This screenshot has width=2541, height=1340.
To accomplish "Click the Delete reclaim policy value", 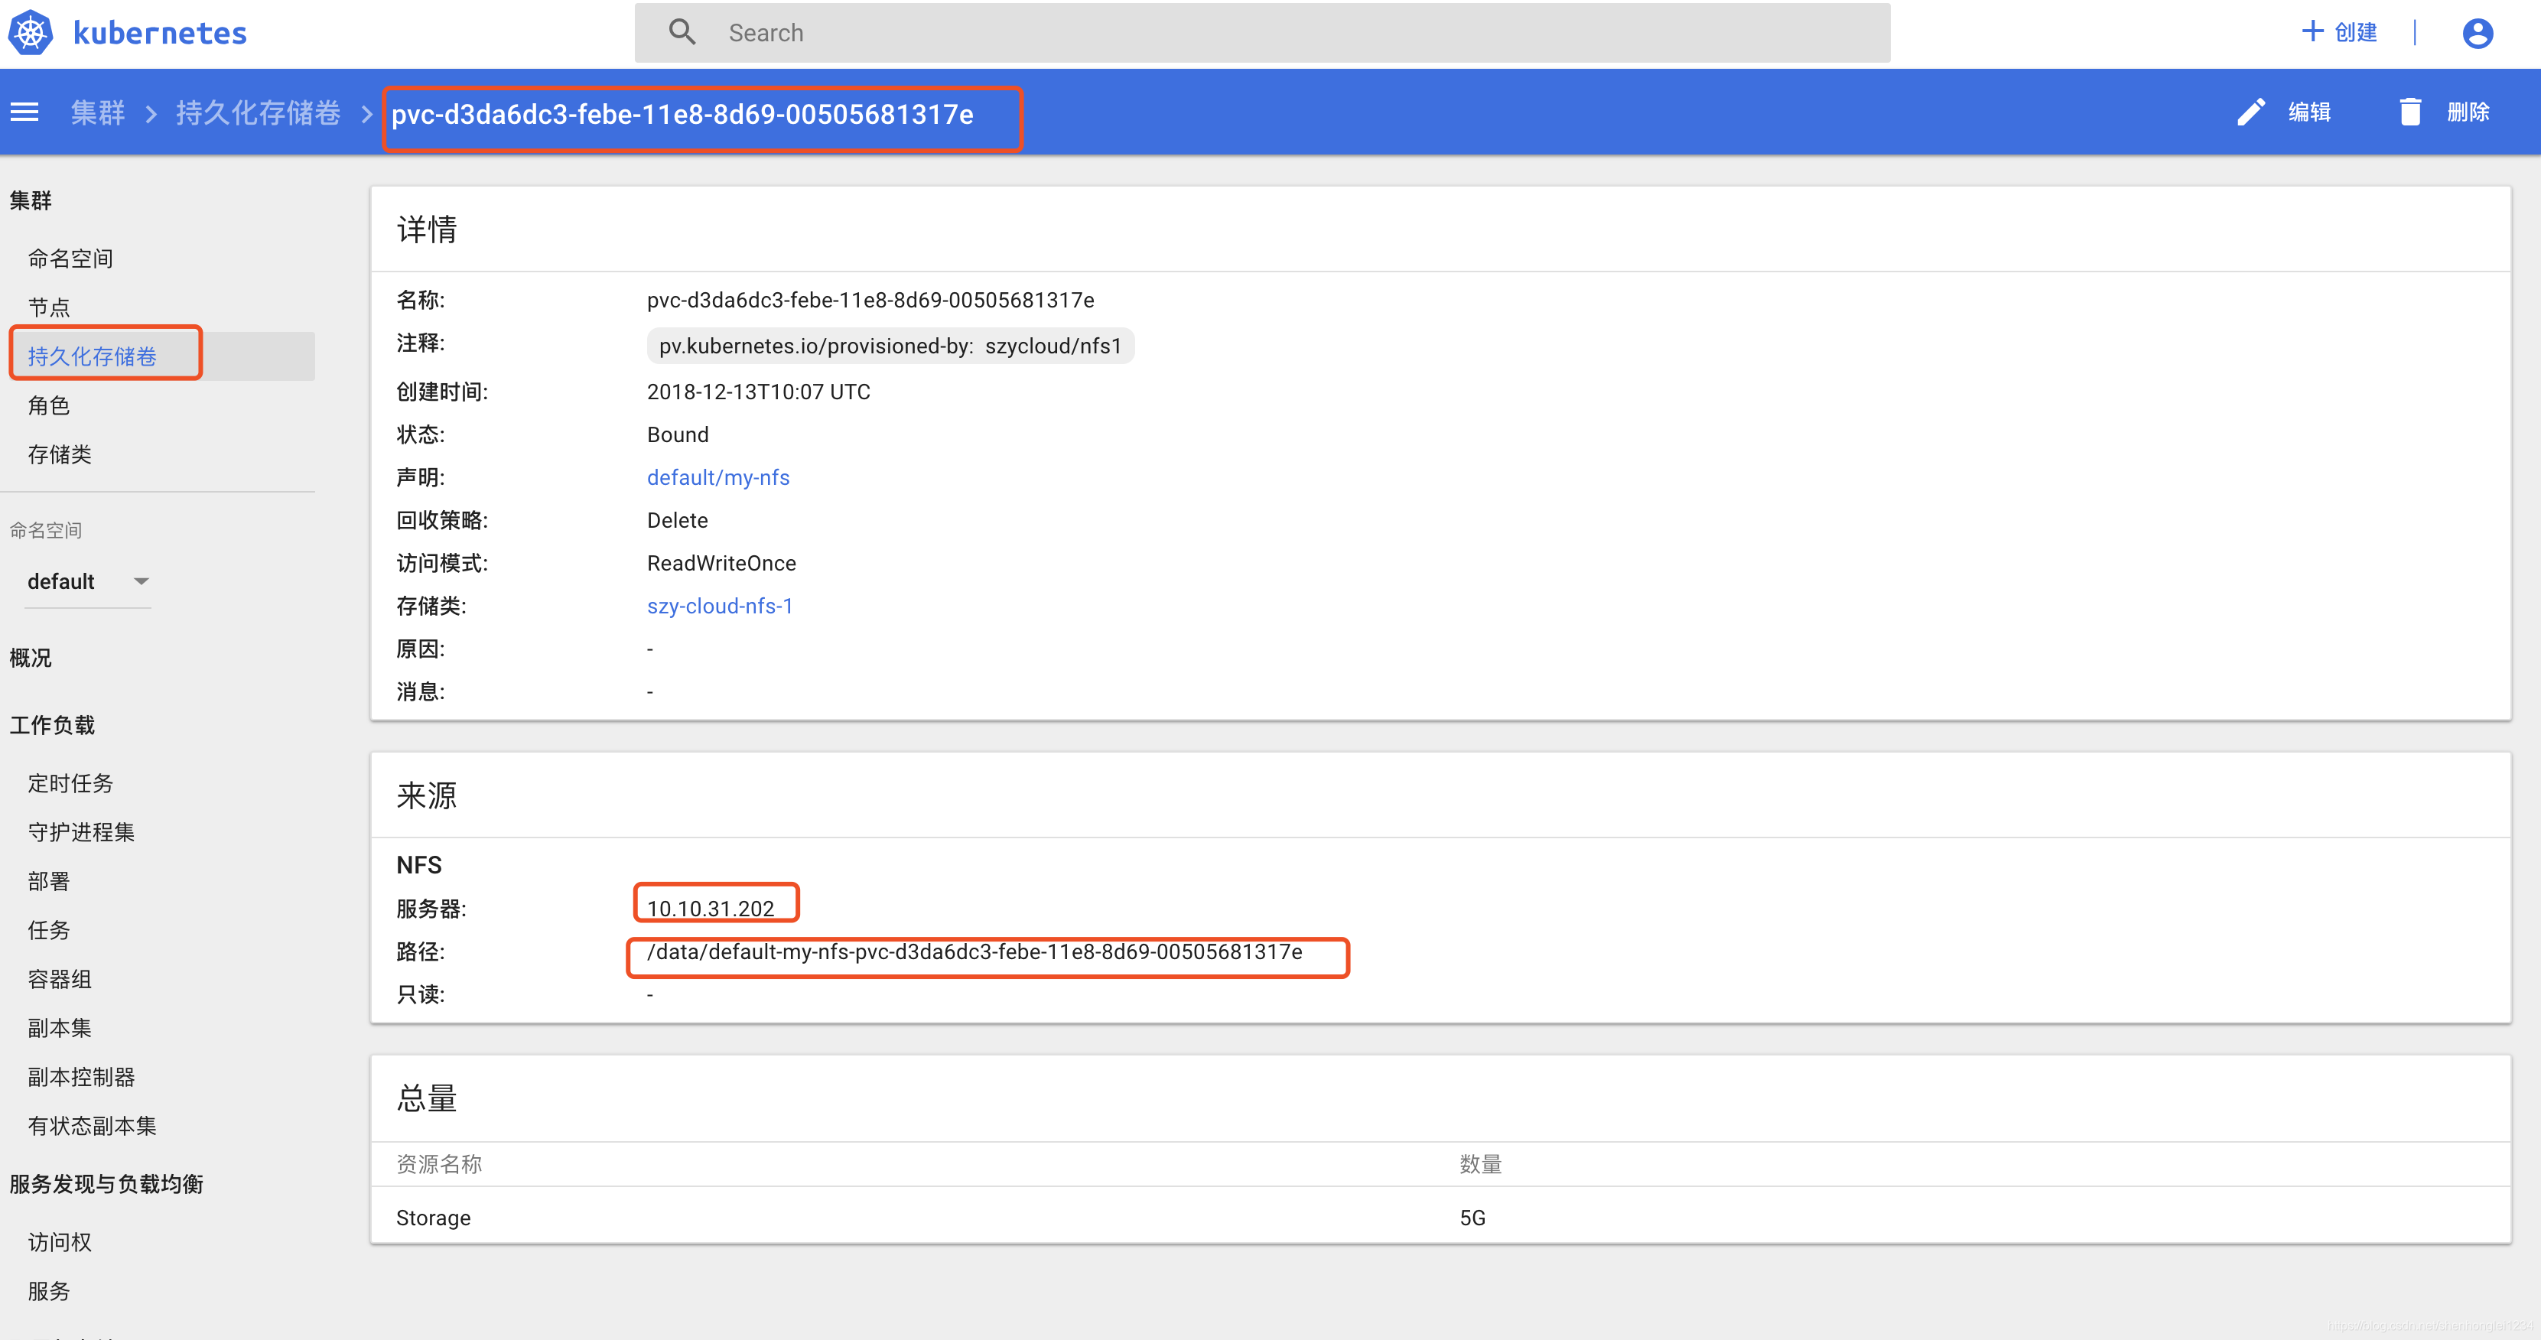I will [x=677, y=519].
